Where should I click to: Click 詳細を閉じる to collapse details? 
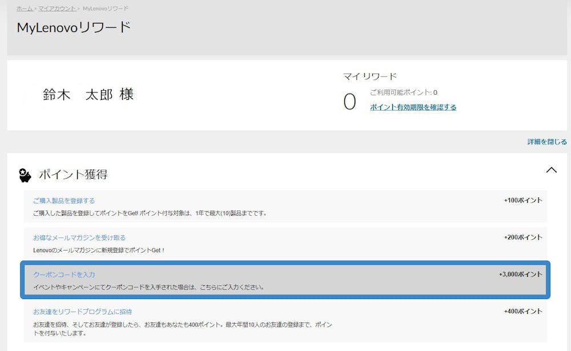[x=547, y=142]
